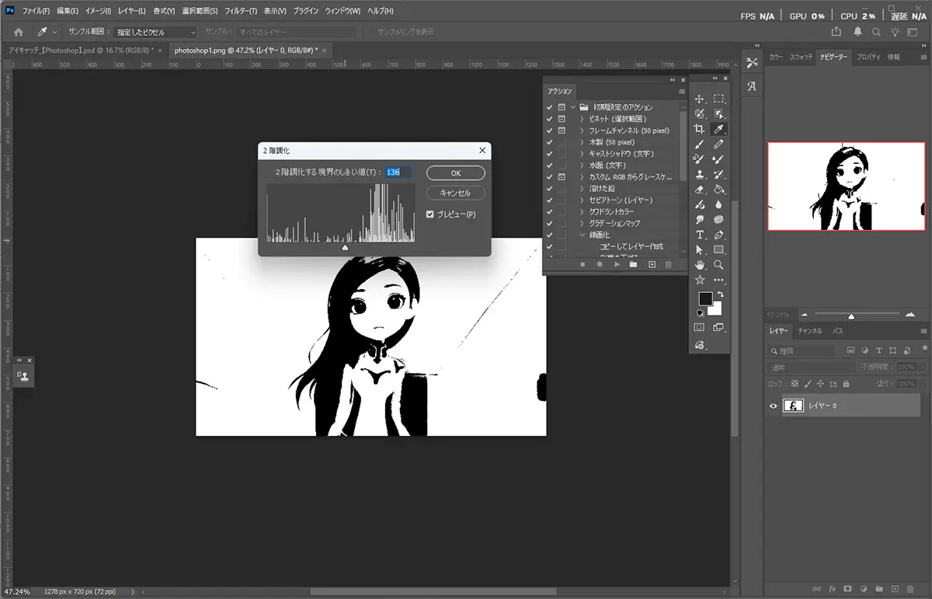This screenshot has width=932, height=599.
Task: Open the フィルター(T) menu
Action: pos(240,12)
